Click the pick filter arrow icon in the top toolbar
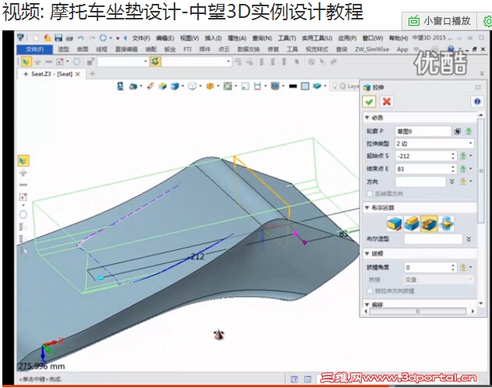 [x=26, y=62]
